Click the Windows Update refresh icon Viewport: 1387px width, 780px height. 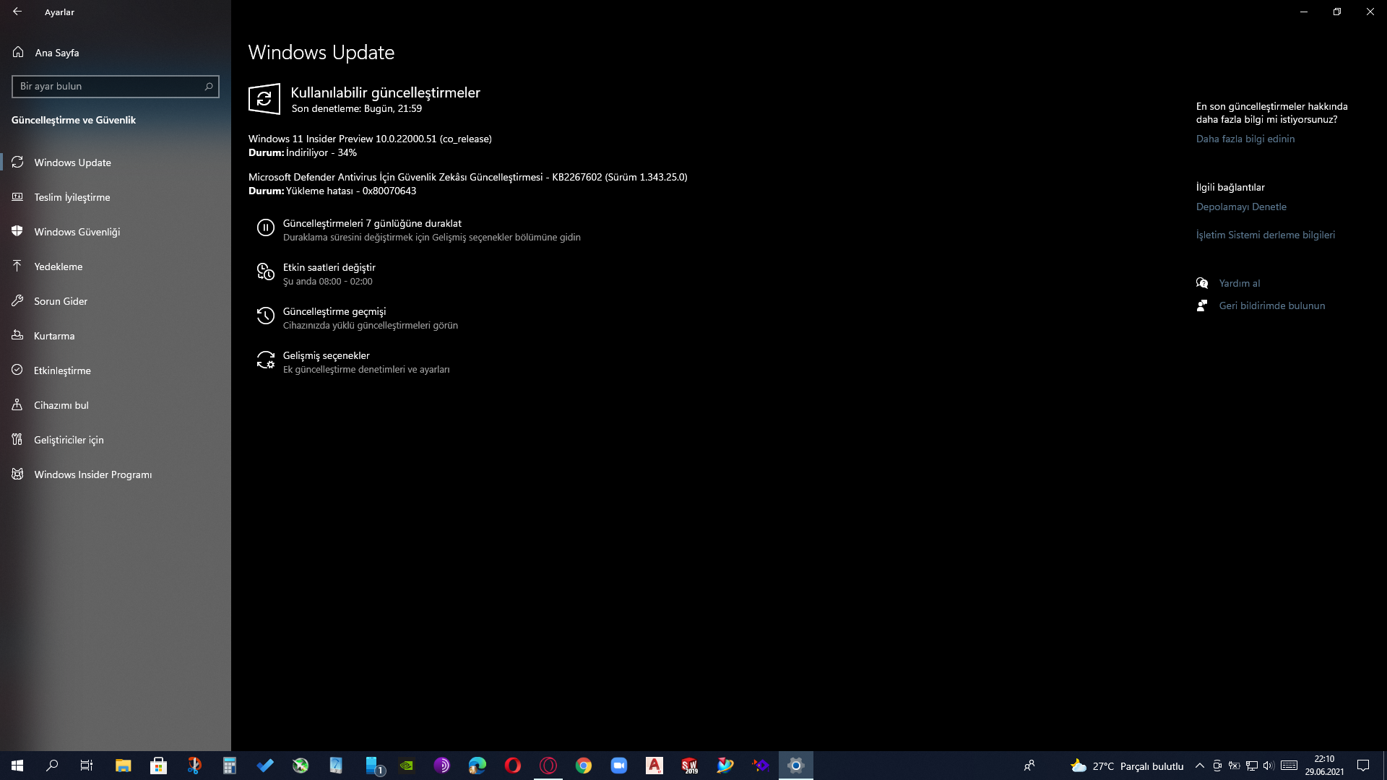coord(264,99)
